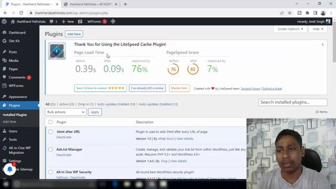Go to Dashboard in sidebar
Viewport: 336px width, 189px height.
(17, 33)
